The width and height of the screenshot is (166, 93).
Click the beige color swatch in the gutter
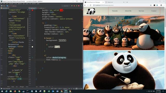click(32, 47)
